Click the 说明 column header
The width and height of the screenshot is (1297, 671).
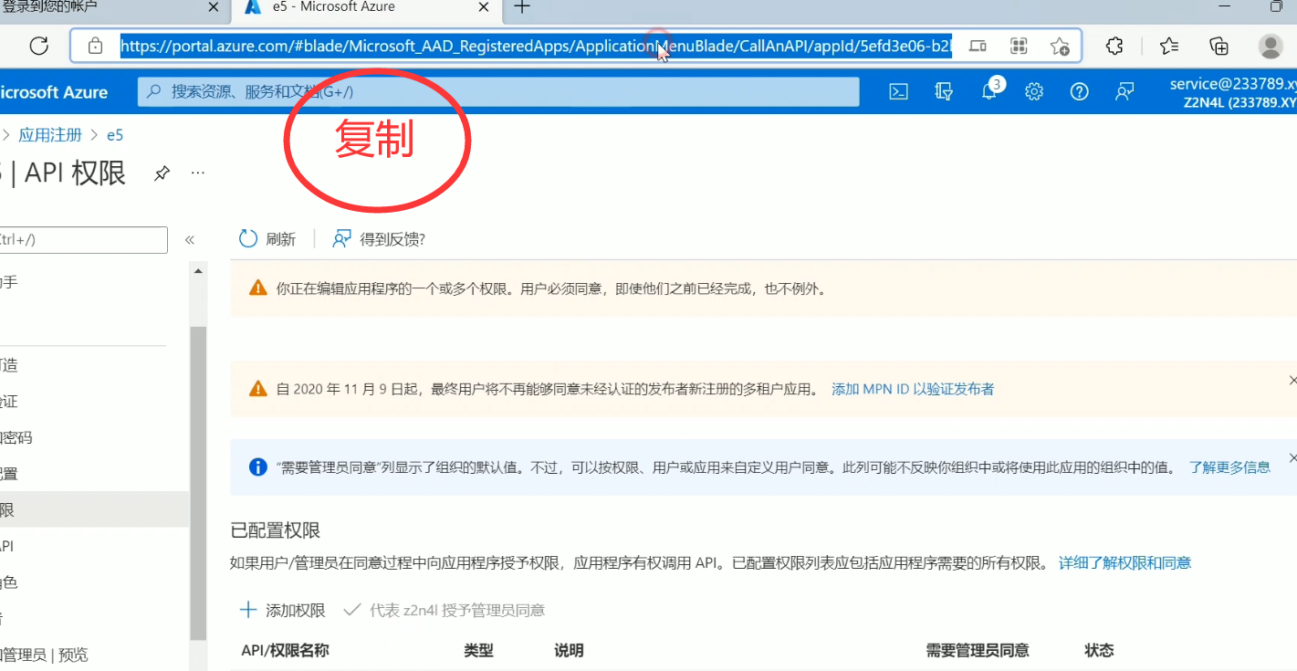tap(569, 650)
